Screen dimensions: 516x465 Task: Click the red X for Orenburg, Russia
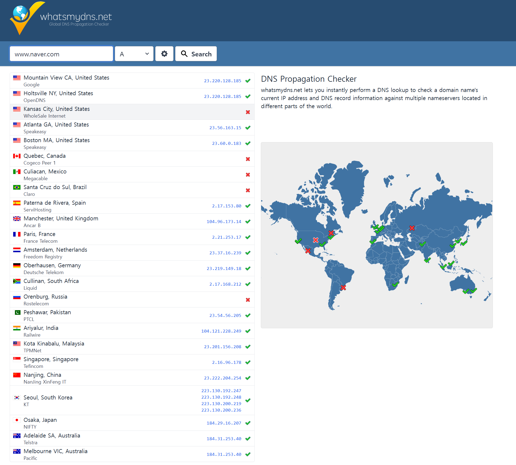click(248, 300)
